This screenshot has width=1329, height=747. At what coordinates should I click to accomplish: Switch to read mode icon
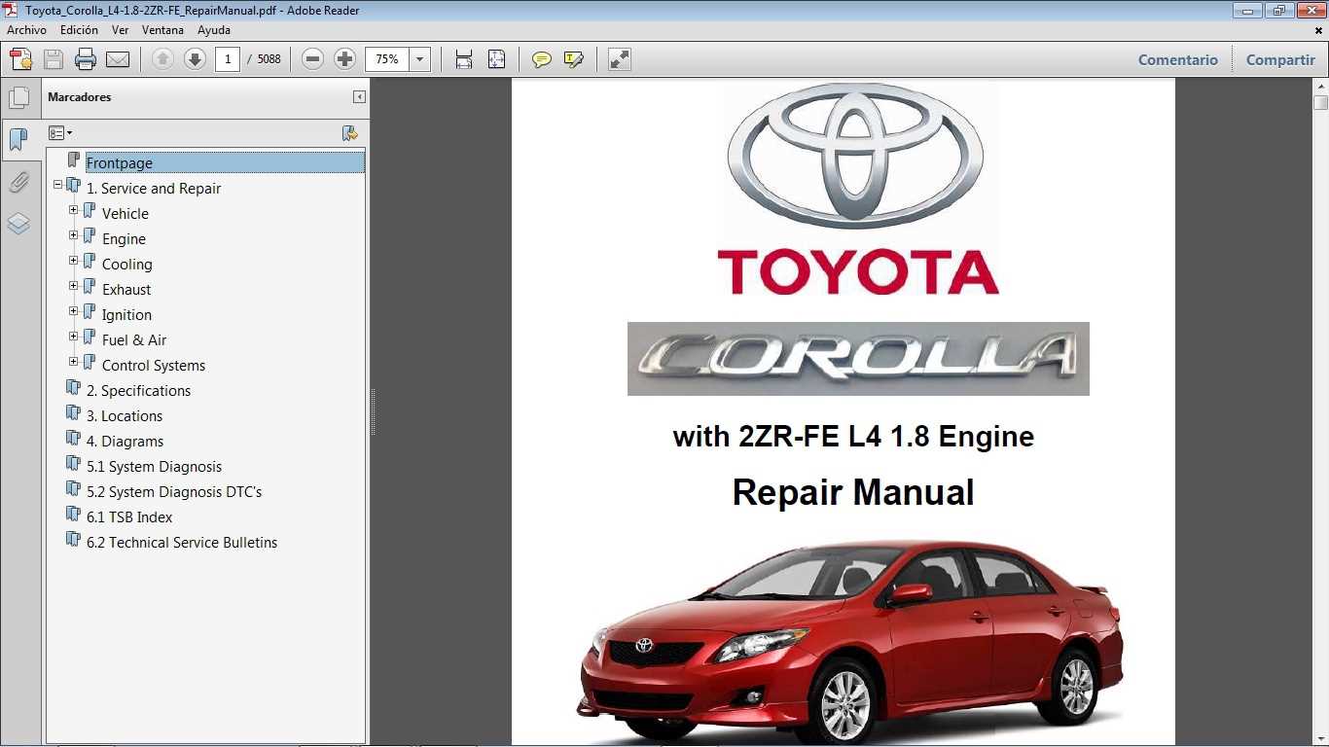coord(620,59)
